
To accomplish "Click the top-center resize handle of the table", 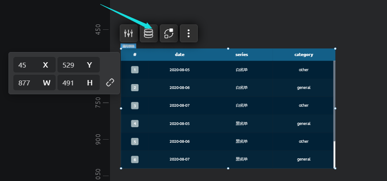I will [228, 48].
